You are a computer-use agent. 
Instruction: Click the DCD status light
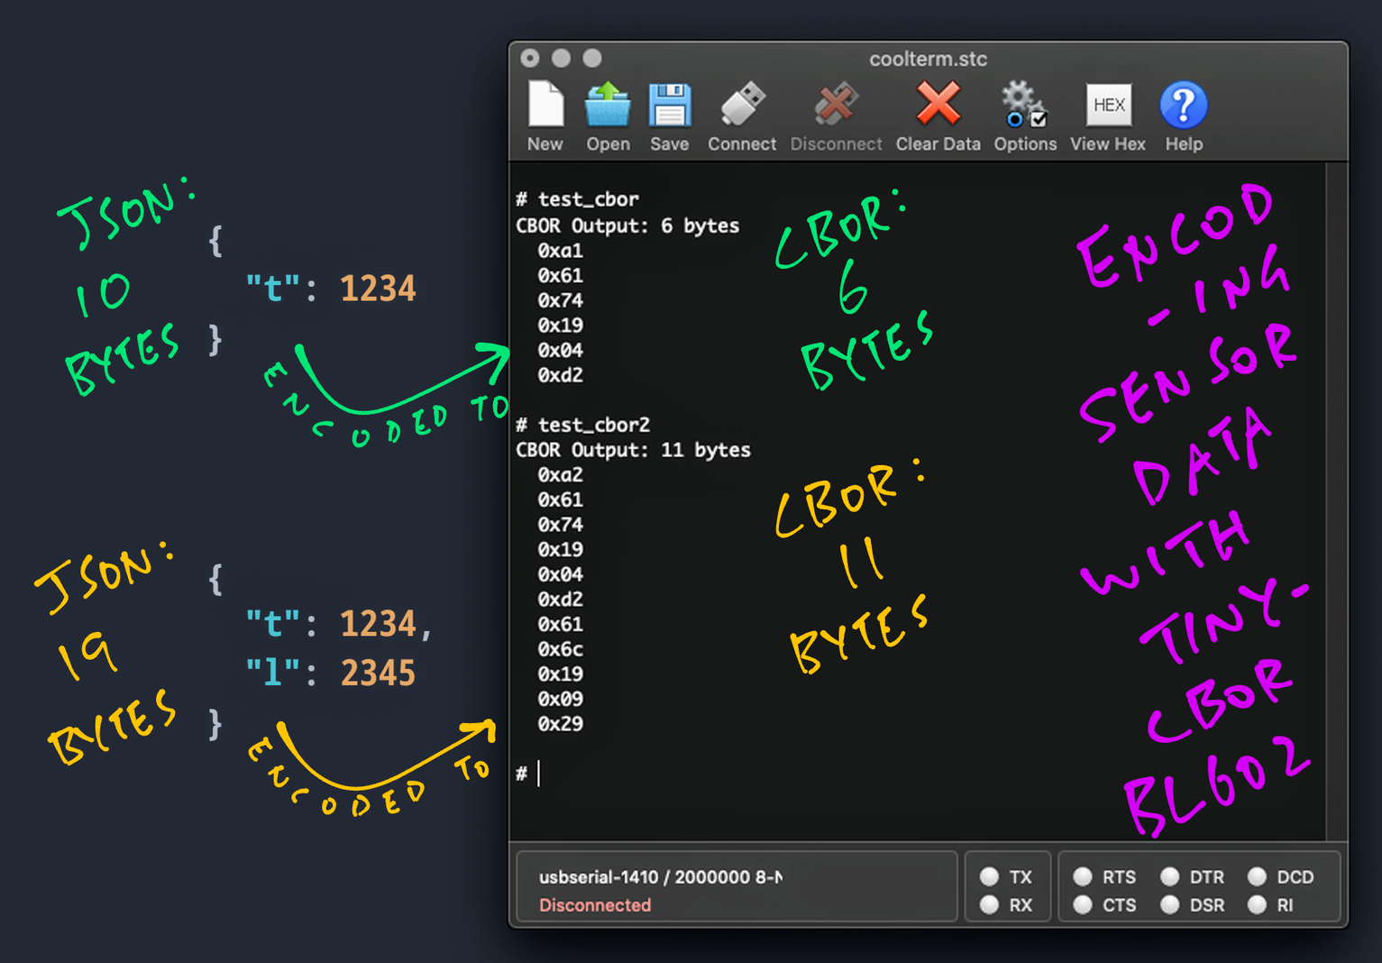coord(1257,876)
